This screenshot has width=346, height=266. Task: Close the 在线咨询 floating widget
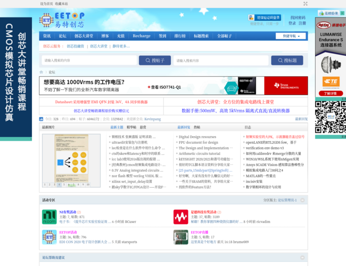point(342,13)
